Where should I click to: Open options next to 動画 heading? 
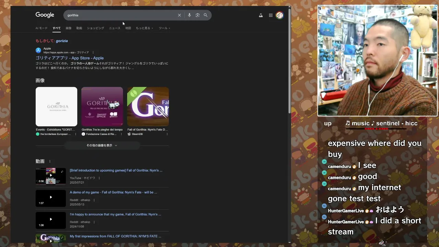pyautogui.click(x=50, y=161)
